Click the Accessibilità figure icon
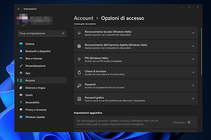Viewport: 211px width, 140px height. coord(21,102)
